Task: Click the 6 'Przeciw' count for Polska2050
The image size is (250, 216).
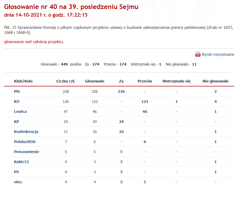Action: click(145, 141)
